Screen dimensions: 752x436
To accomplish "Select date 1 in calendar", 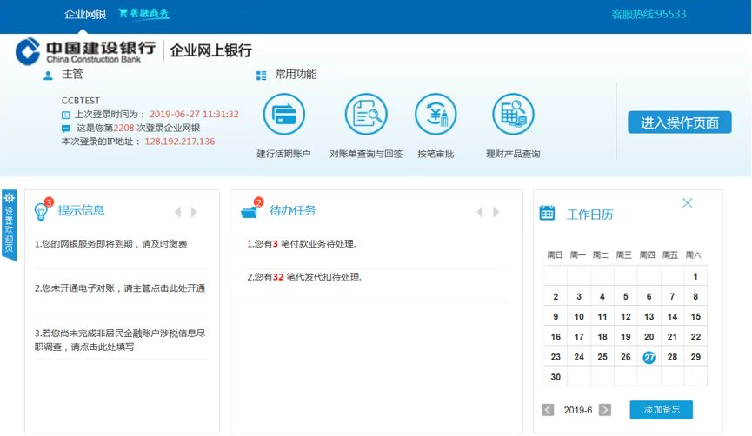I will tap(695, 276).
